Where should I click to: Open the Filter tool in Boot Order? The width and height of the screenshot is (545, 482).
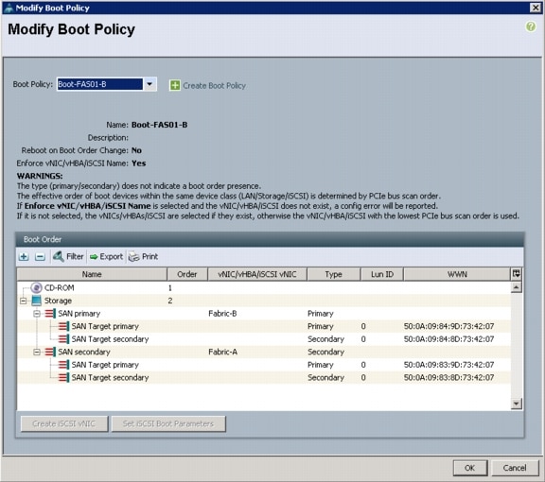click(x=68, y=257)
